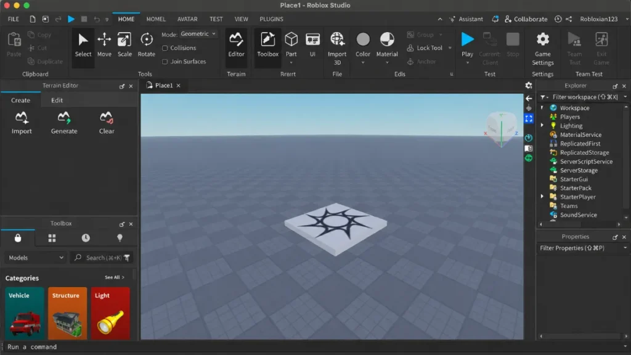This screenshot has width=631, height=355.
Task: Open the Mode Geometric dropdown
Action: [198, 34]
